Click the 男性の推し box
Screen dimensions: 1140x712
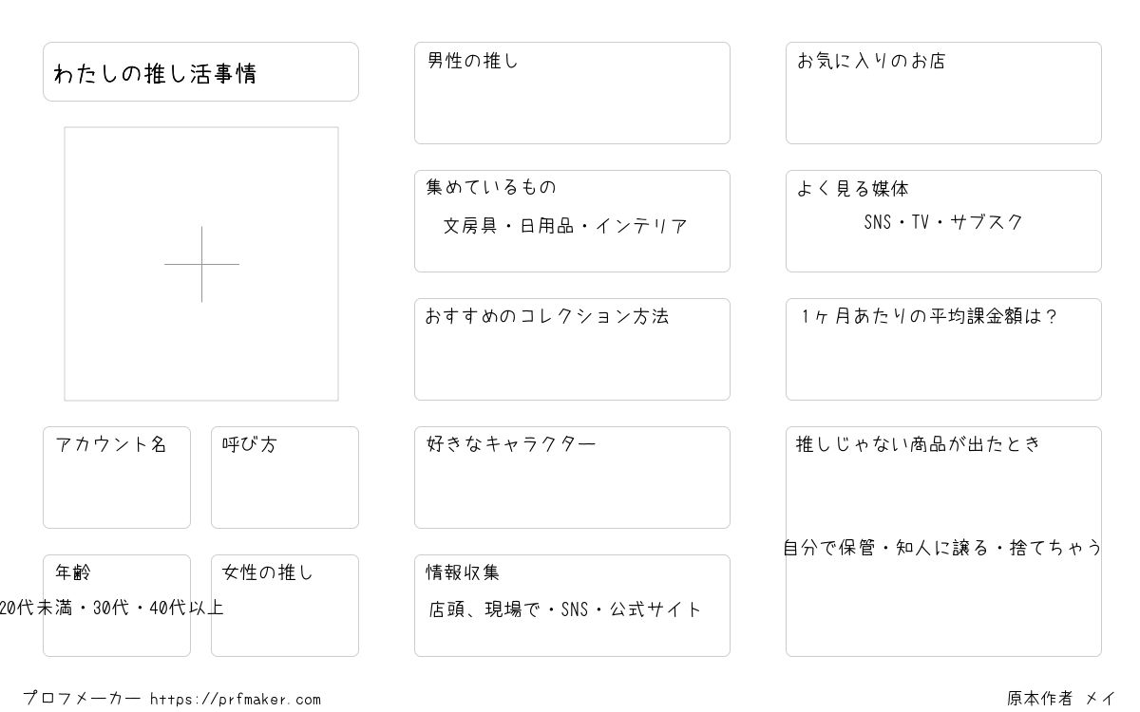[572, 93]
